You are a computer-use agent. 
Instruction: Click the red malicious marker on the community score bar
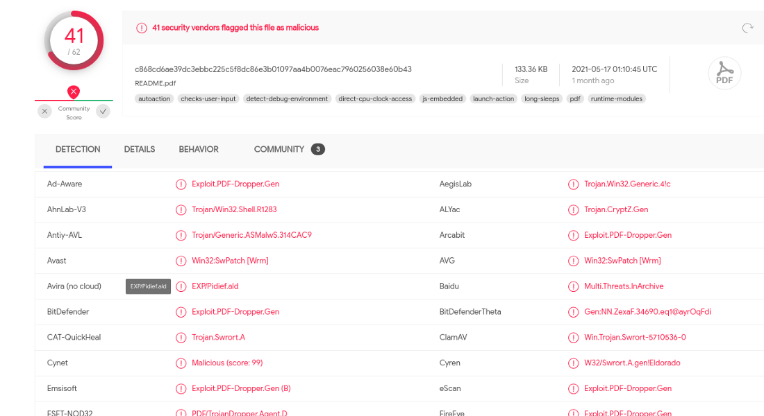click(74, 92)
